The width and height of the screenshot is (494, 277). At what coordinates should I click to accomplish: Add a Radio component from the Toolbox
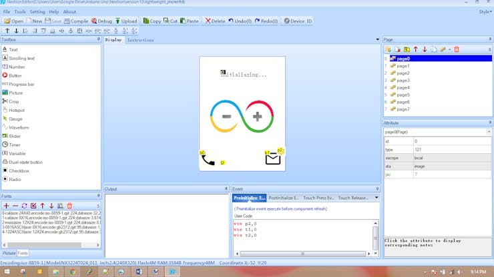(14, 180)
